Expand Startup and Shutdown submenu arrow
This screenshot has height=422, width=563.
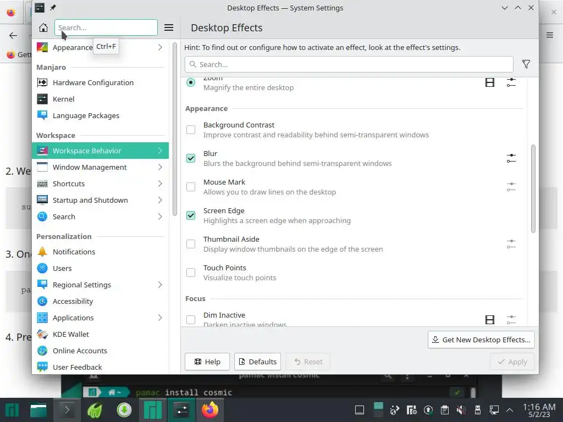point(160,200)
